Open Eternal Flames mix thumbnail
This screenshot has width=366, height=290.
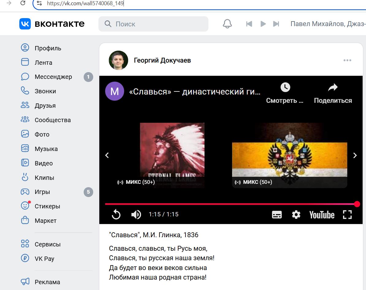[x=172, y=155]
